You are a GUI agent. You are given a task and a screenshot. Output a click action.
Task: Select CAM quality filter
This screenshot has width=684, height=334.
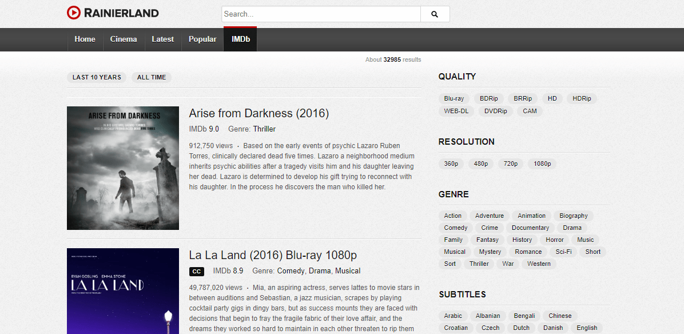(x=530, y=111)
